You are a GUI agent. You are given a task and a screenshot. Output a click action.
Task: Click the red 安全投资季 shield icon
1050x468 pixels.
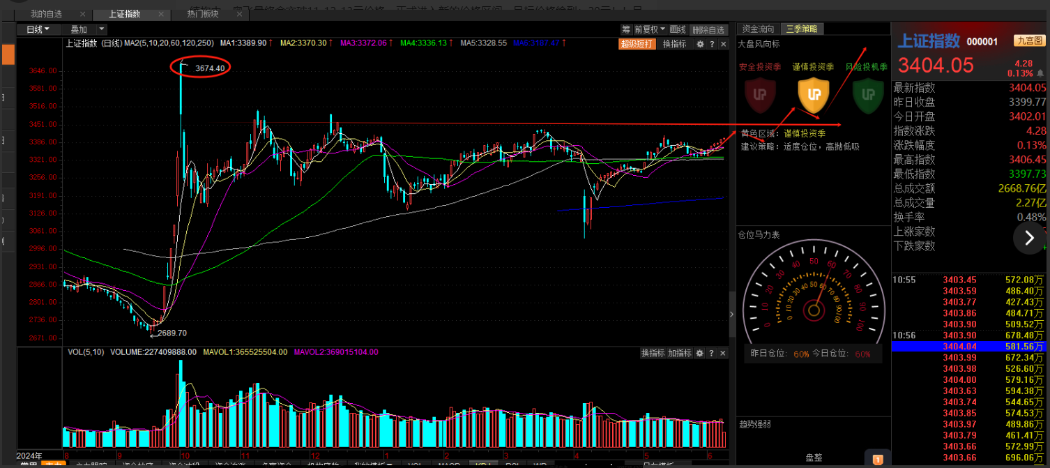[760, 95]
